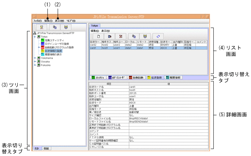This screenshot has height=156, width=251.
Task: Expand the Fukuoka host node
Action: tap(35, 65)
